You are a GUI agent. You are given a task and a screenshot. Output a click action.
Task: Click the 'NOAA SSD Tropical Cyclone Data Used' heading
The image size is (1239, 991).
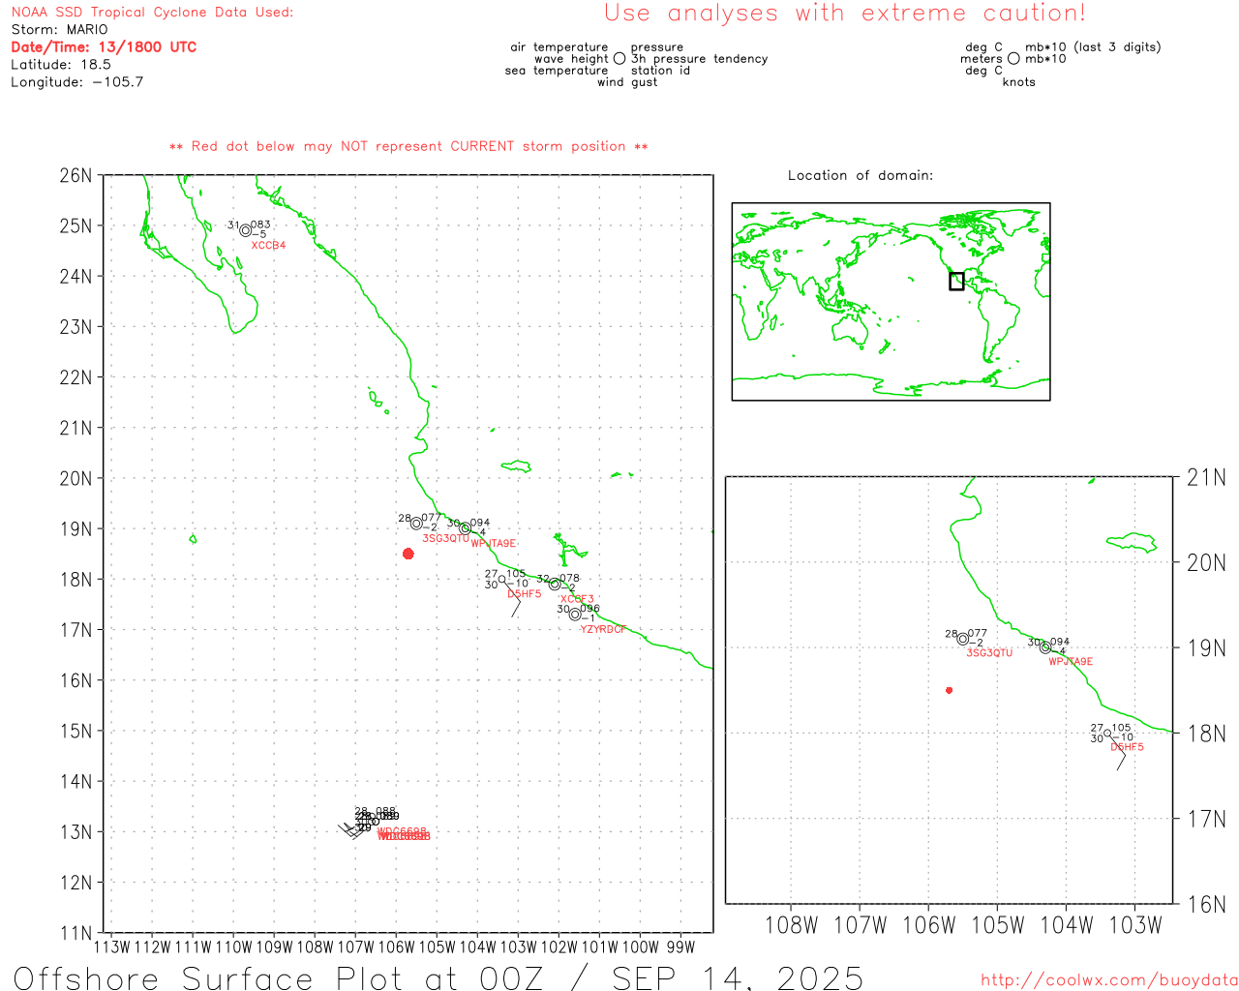tap(152, 12)
